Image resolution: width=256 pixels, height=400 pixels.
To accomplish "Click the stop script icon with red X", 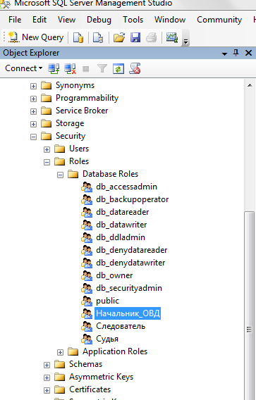I will (135, 68).
